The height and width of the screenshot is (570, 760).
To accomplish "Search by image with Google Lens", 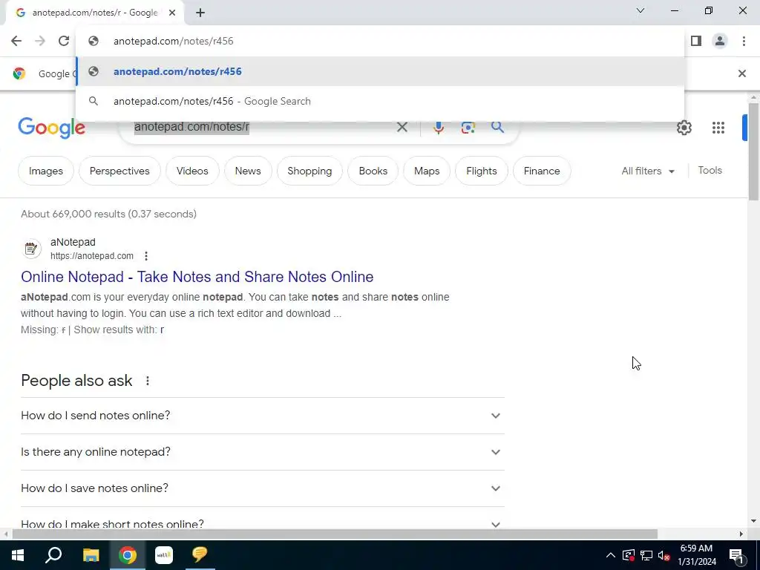I will [x=468, y=127].
